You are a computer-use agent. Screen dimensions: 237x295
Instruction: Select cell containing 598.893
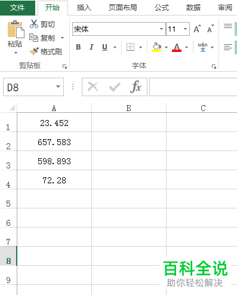[54, 161]
